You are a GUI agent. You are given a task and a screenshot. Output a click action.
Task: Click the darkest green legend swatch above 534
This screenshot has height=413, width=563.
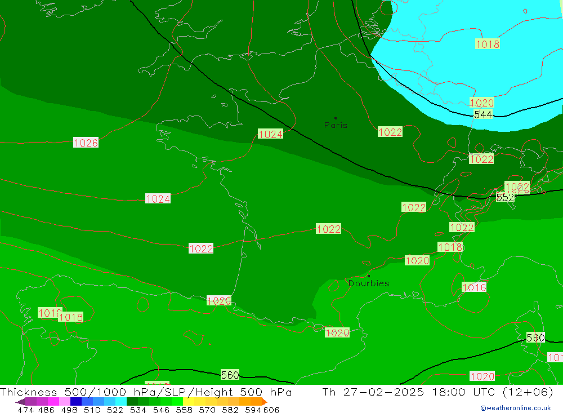[132, 402]
